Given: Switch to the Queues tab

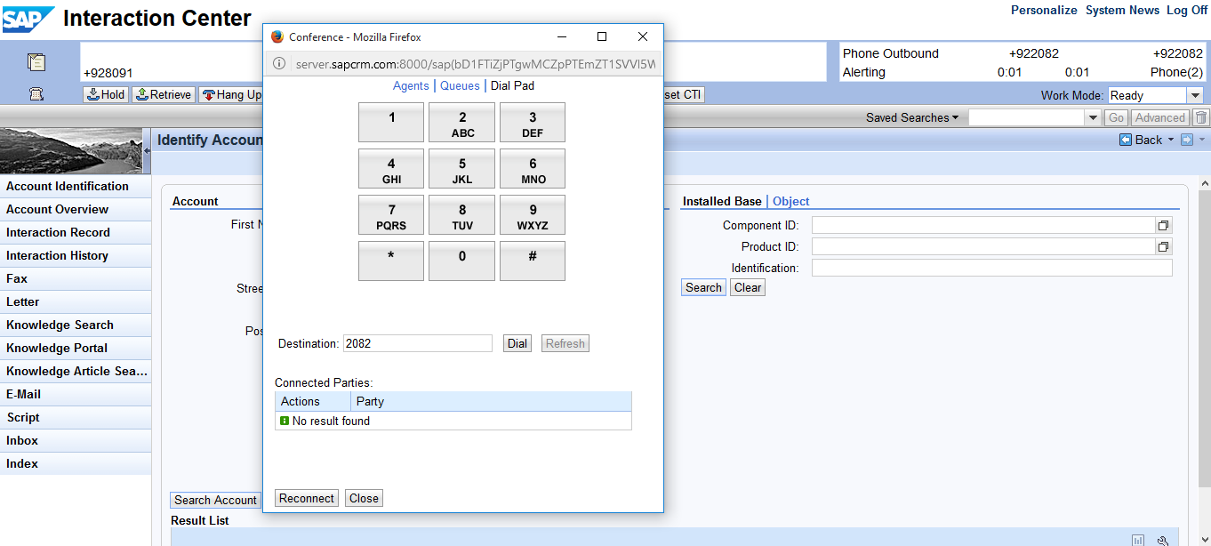Looking at the screenshot, I should tap(460, 86).
